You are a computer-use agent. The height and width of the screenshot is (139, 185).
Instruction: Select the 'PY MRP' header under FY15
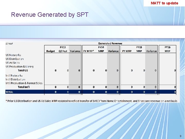tap(127, 51)
